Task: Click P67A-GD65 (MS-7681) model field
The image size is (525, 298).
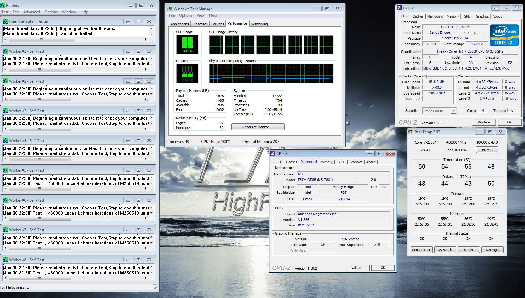Action: tap(326, 180)
